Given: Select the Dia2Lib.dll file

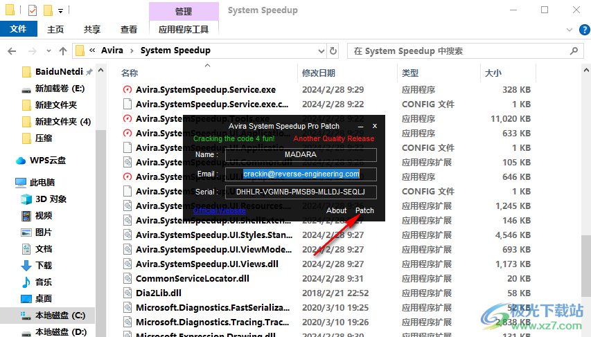Looking at the screenshot, I should point(158,293).
